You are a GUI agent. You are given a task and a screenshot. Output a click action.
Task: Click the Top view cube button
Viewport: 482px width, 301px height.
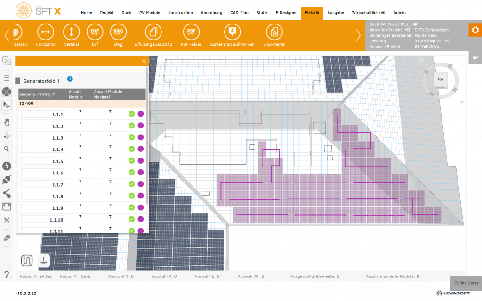[x=440, y=79]
